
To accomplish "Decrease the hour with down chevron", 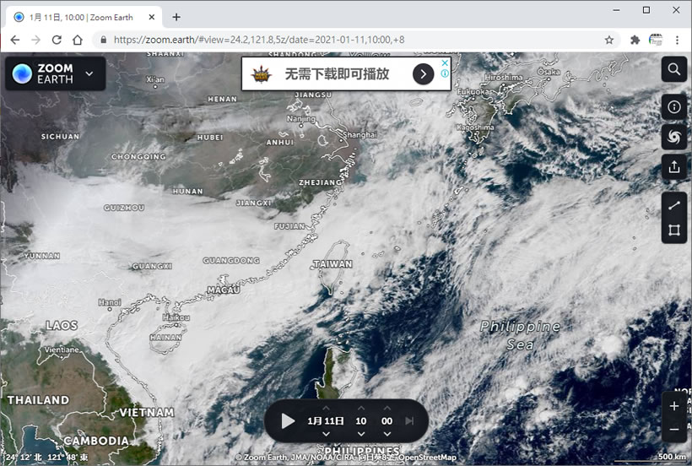I will coord(361,434).
